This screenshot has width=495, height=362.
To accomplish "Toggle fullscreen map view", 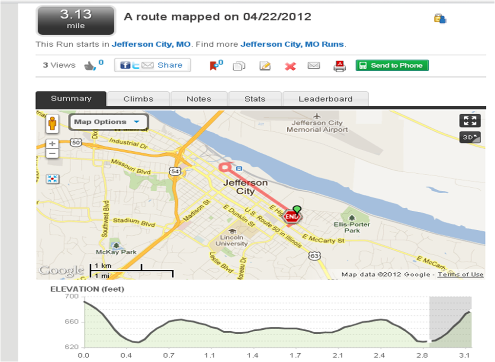I will coord(470,121).
